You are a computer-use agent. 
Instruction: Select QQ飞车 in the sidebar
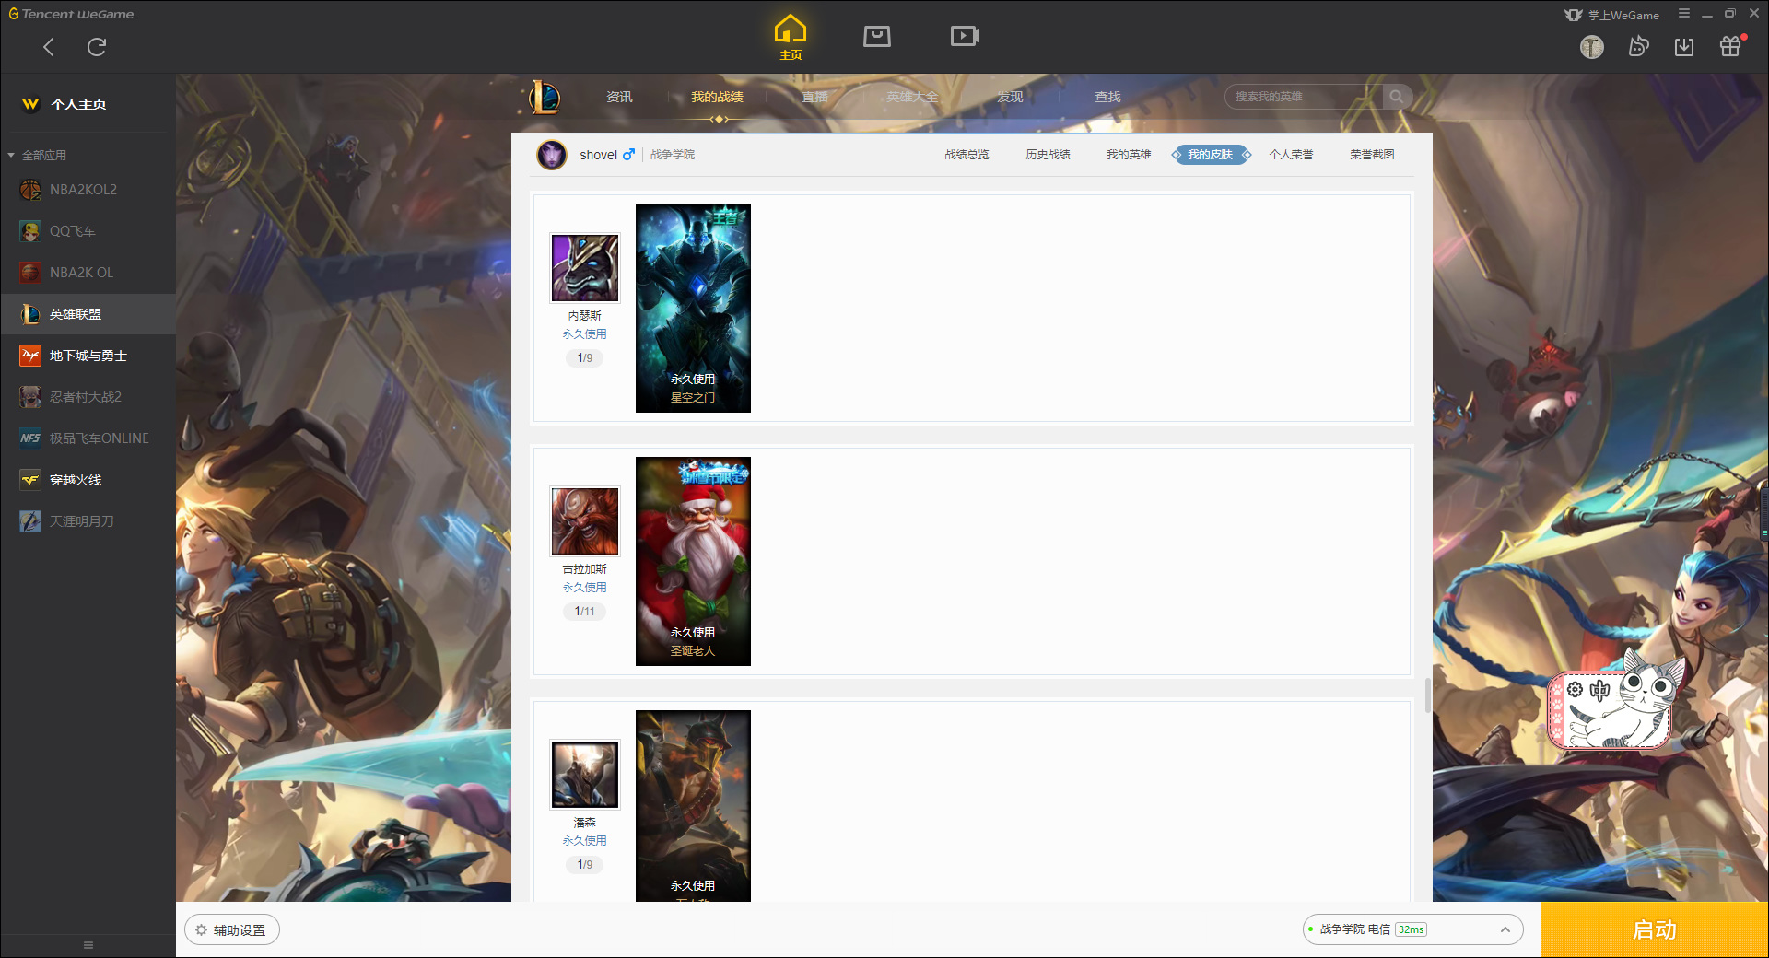88,231
